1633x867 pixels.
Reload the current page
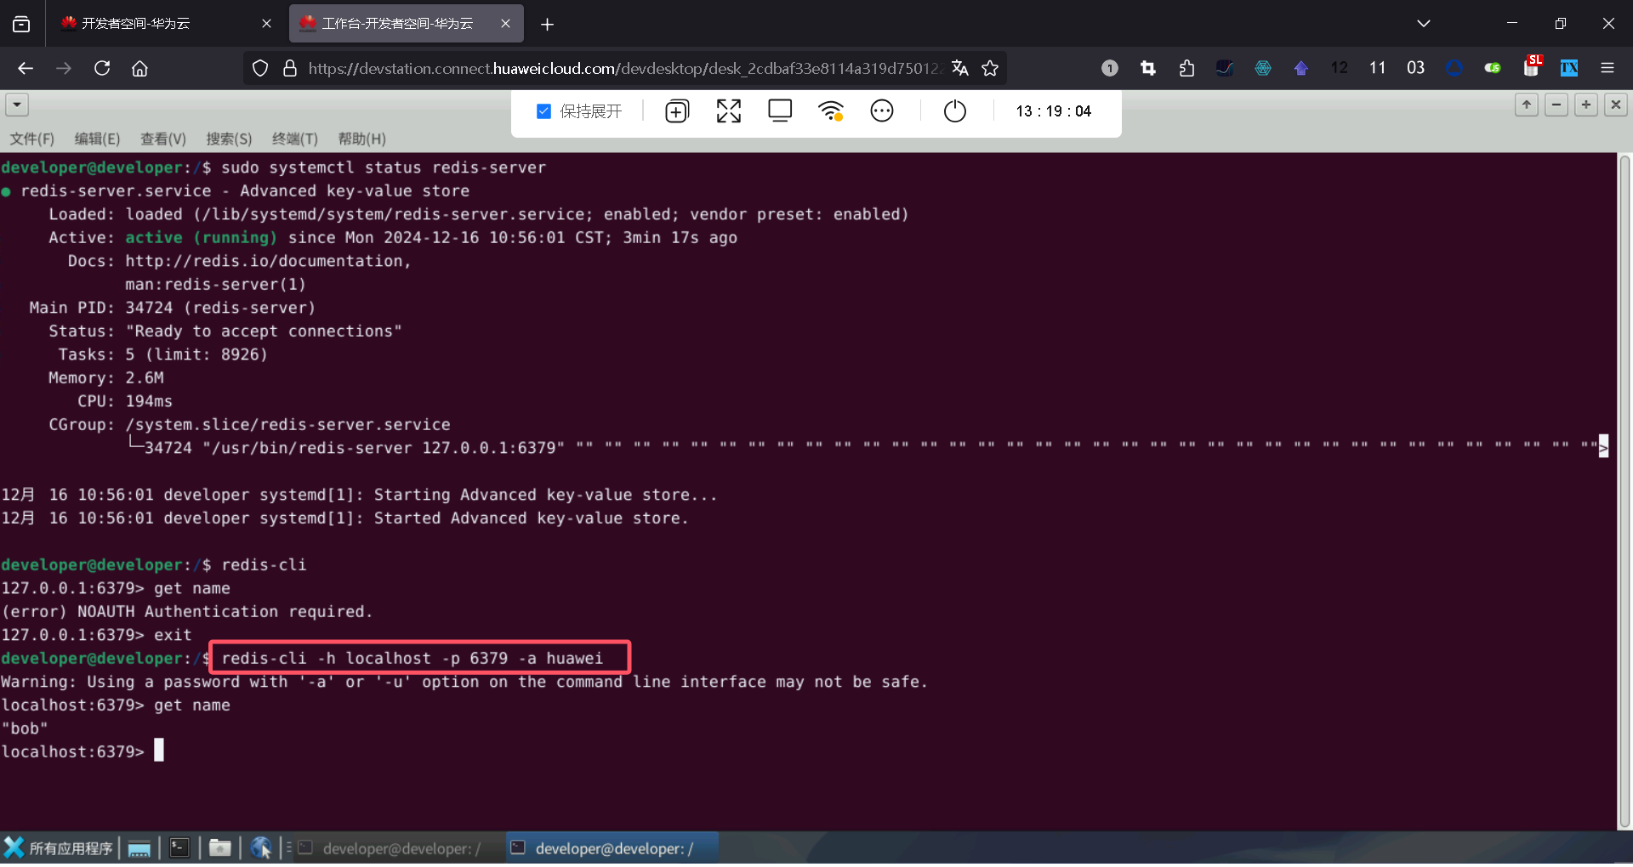pyautogui.click(x=102, y=68)
